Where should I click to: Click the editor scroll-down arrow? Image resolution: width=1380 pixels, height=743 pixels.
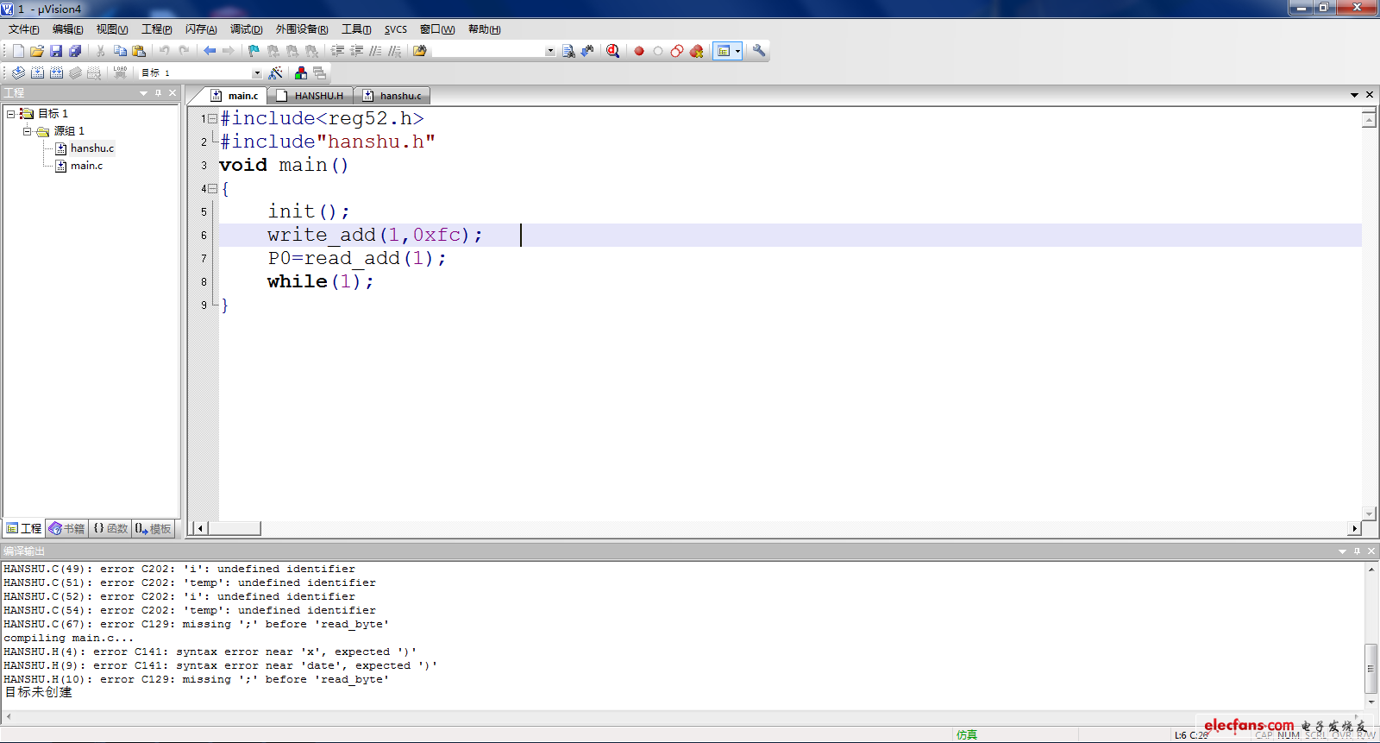1369,513
